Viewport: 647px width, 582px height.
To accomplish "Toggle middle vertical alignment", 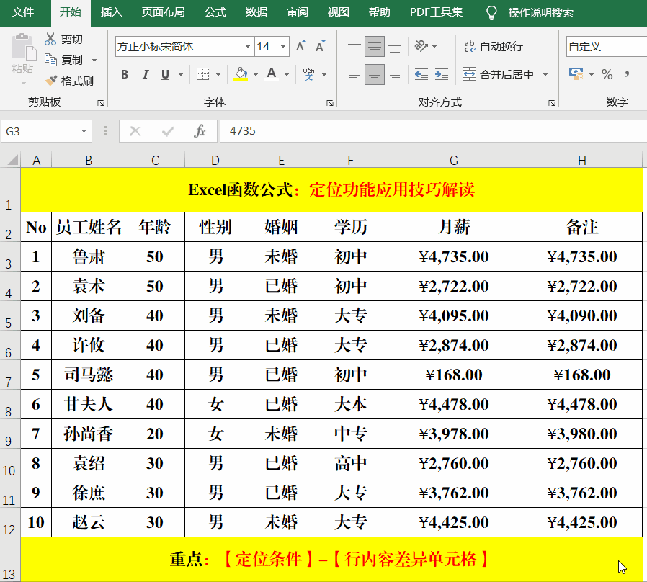I will coord(374,46).
